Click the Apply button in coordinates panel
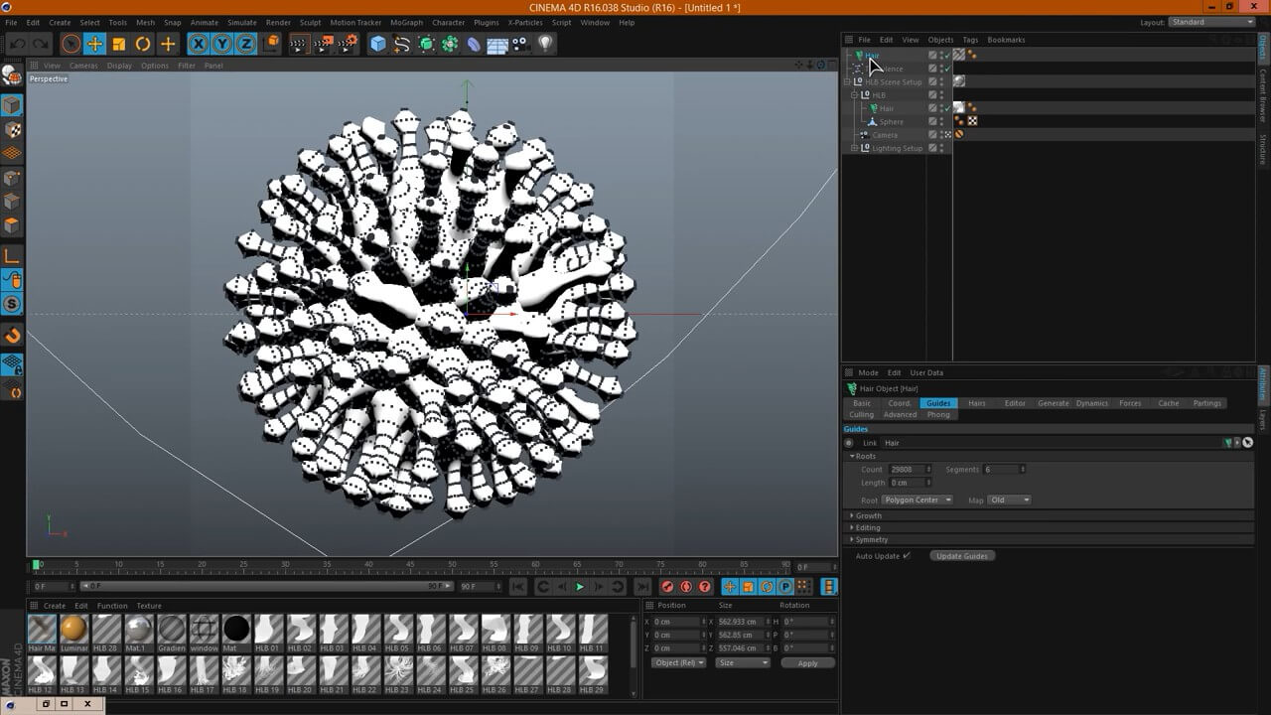Viewport: 1271px width, 715px height. click(807, 662)
